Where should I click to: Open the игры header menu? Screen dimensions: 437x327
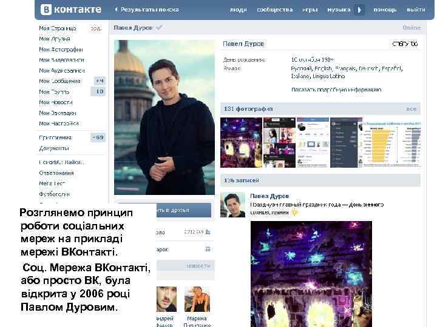pyautogui.click(x=310, y=10)
